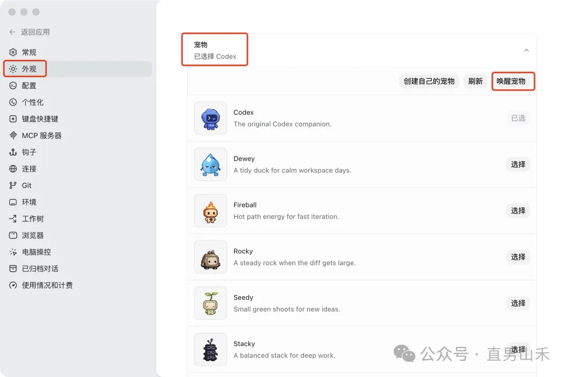
Task: Click the 浏览器 window icon
Action: click(x=13, y=236)
